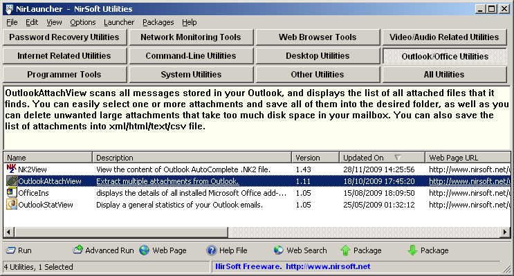Select the Outlook/Office Utilities group
This screenshot has height=276, width=514.
coord(445,56)
